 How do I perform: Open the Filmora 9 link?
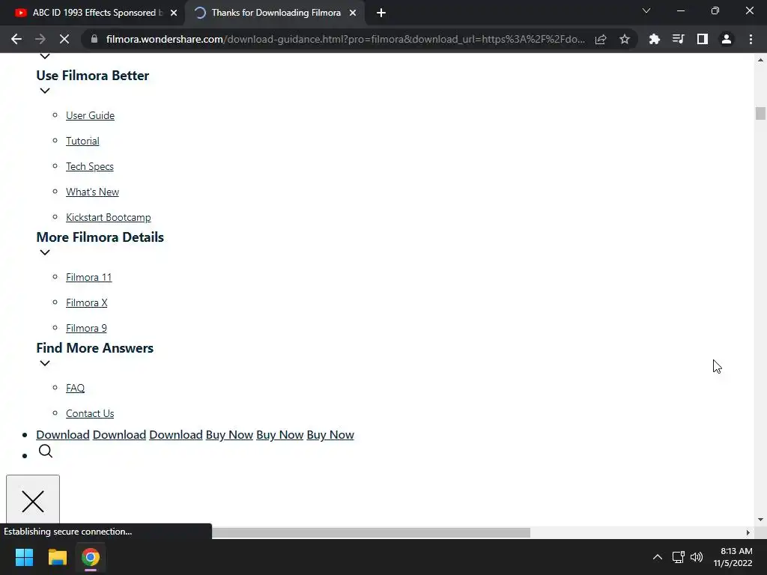pos(86,328)
